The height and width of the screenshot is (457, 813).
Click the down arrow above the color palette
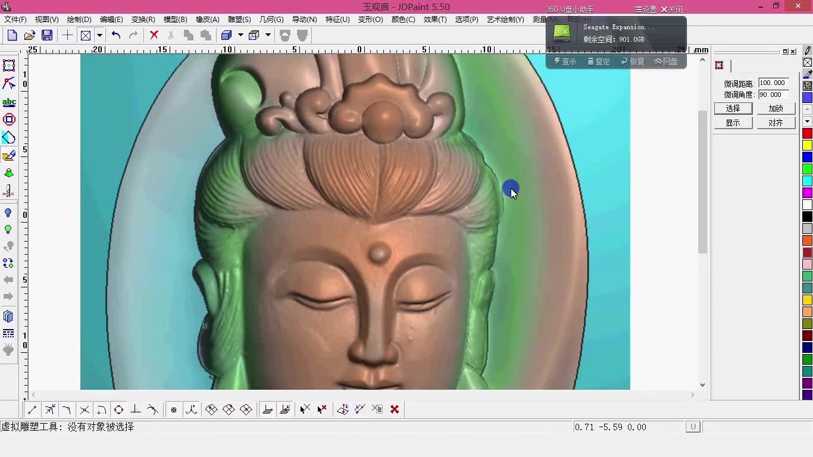click(x=807, y=121)
